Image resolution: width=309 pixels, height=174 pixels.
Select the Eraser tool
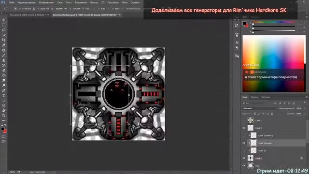(x=3, y=70)
